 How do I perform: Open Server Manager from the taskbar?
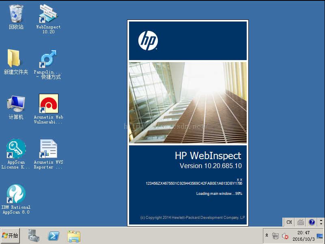[33, 236]
